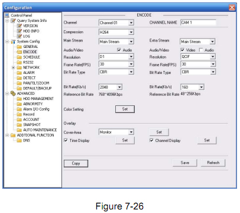Collapse the ADDTIONAL FUNCTION tree node
Image resolution: width=240 pixels, height=213 pixels.
(x=7, y=135)
